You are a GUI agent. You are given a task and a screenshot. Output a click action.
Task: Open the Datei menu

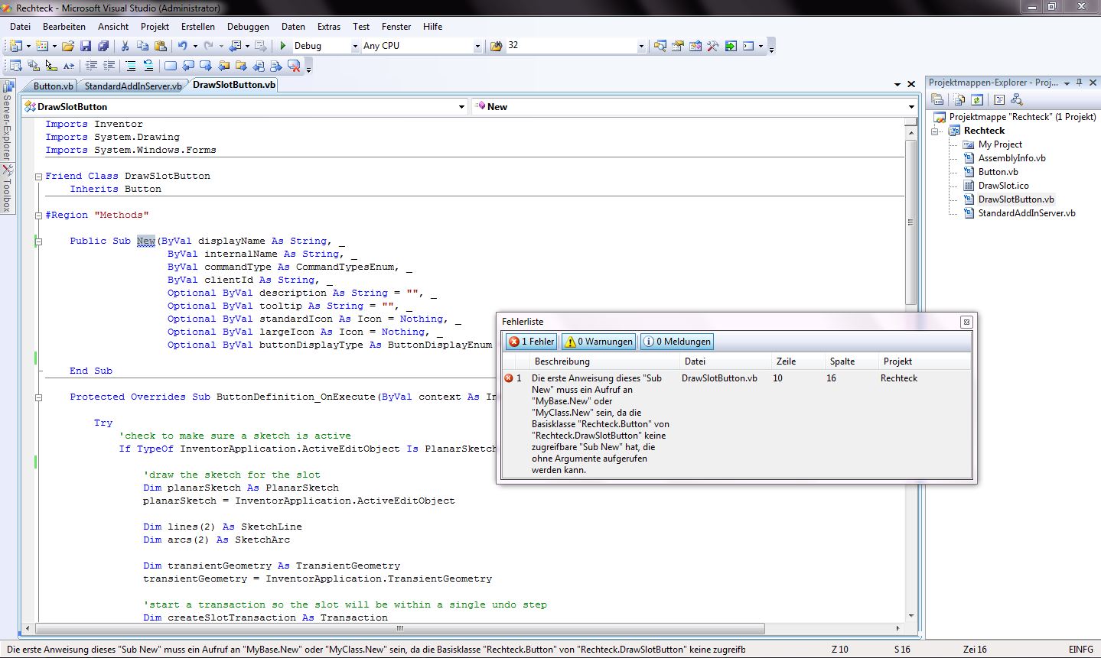click(21, 26)
